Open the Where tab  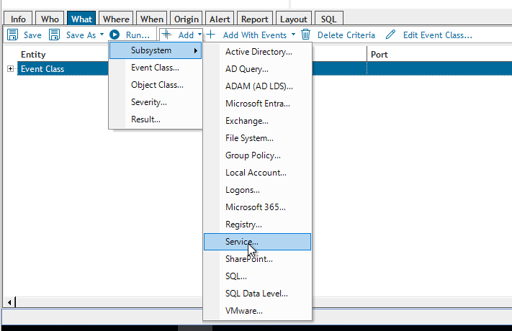(116, 19)
